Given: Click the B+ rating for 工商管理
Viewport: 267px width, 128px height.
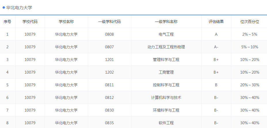Looking at the screenshot, I should point(216,72).
